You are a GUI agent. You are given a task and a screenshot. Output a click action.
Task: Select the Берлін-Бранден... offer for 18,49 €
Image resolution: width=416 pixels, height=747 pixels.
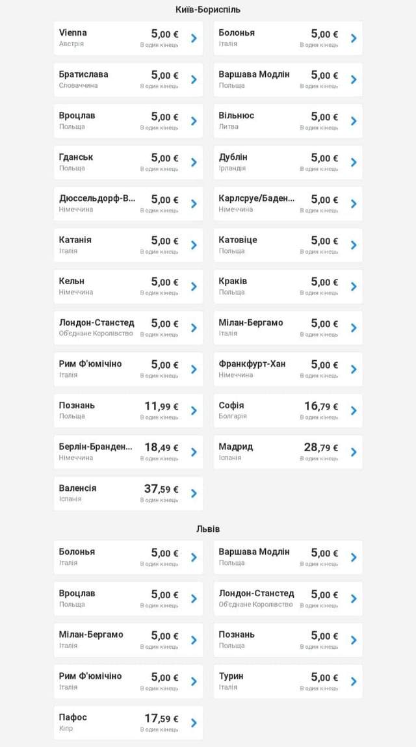pos(128,452)
